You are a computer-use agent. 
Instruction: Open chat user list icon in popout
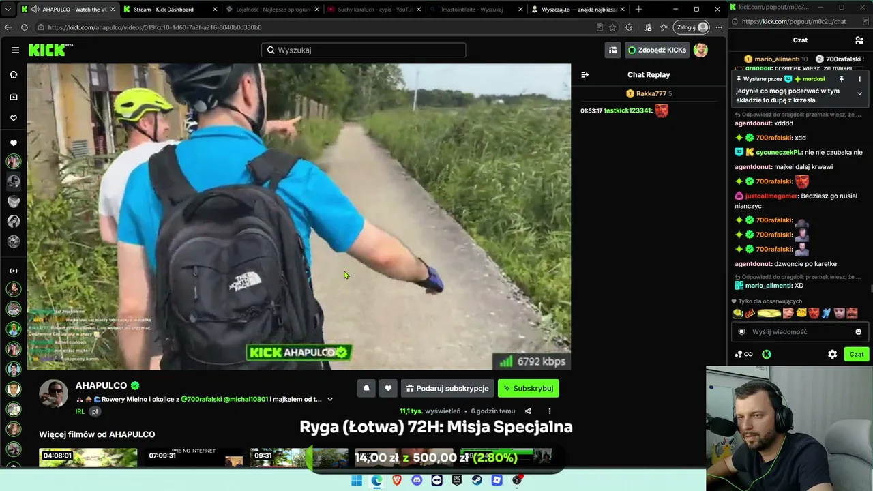pyautogui.click(x=859, y=40)
